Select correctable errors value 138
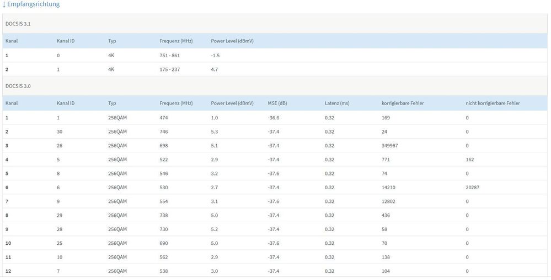Image resolution: width=551 pixels, height=280 pixels. [x=386, y=257]
